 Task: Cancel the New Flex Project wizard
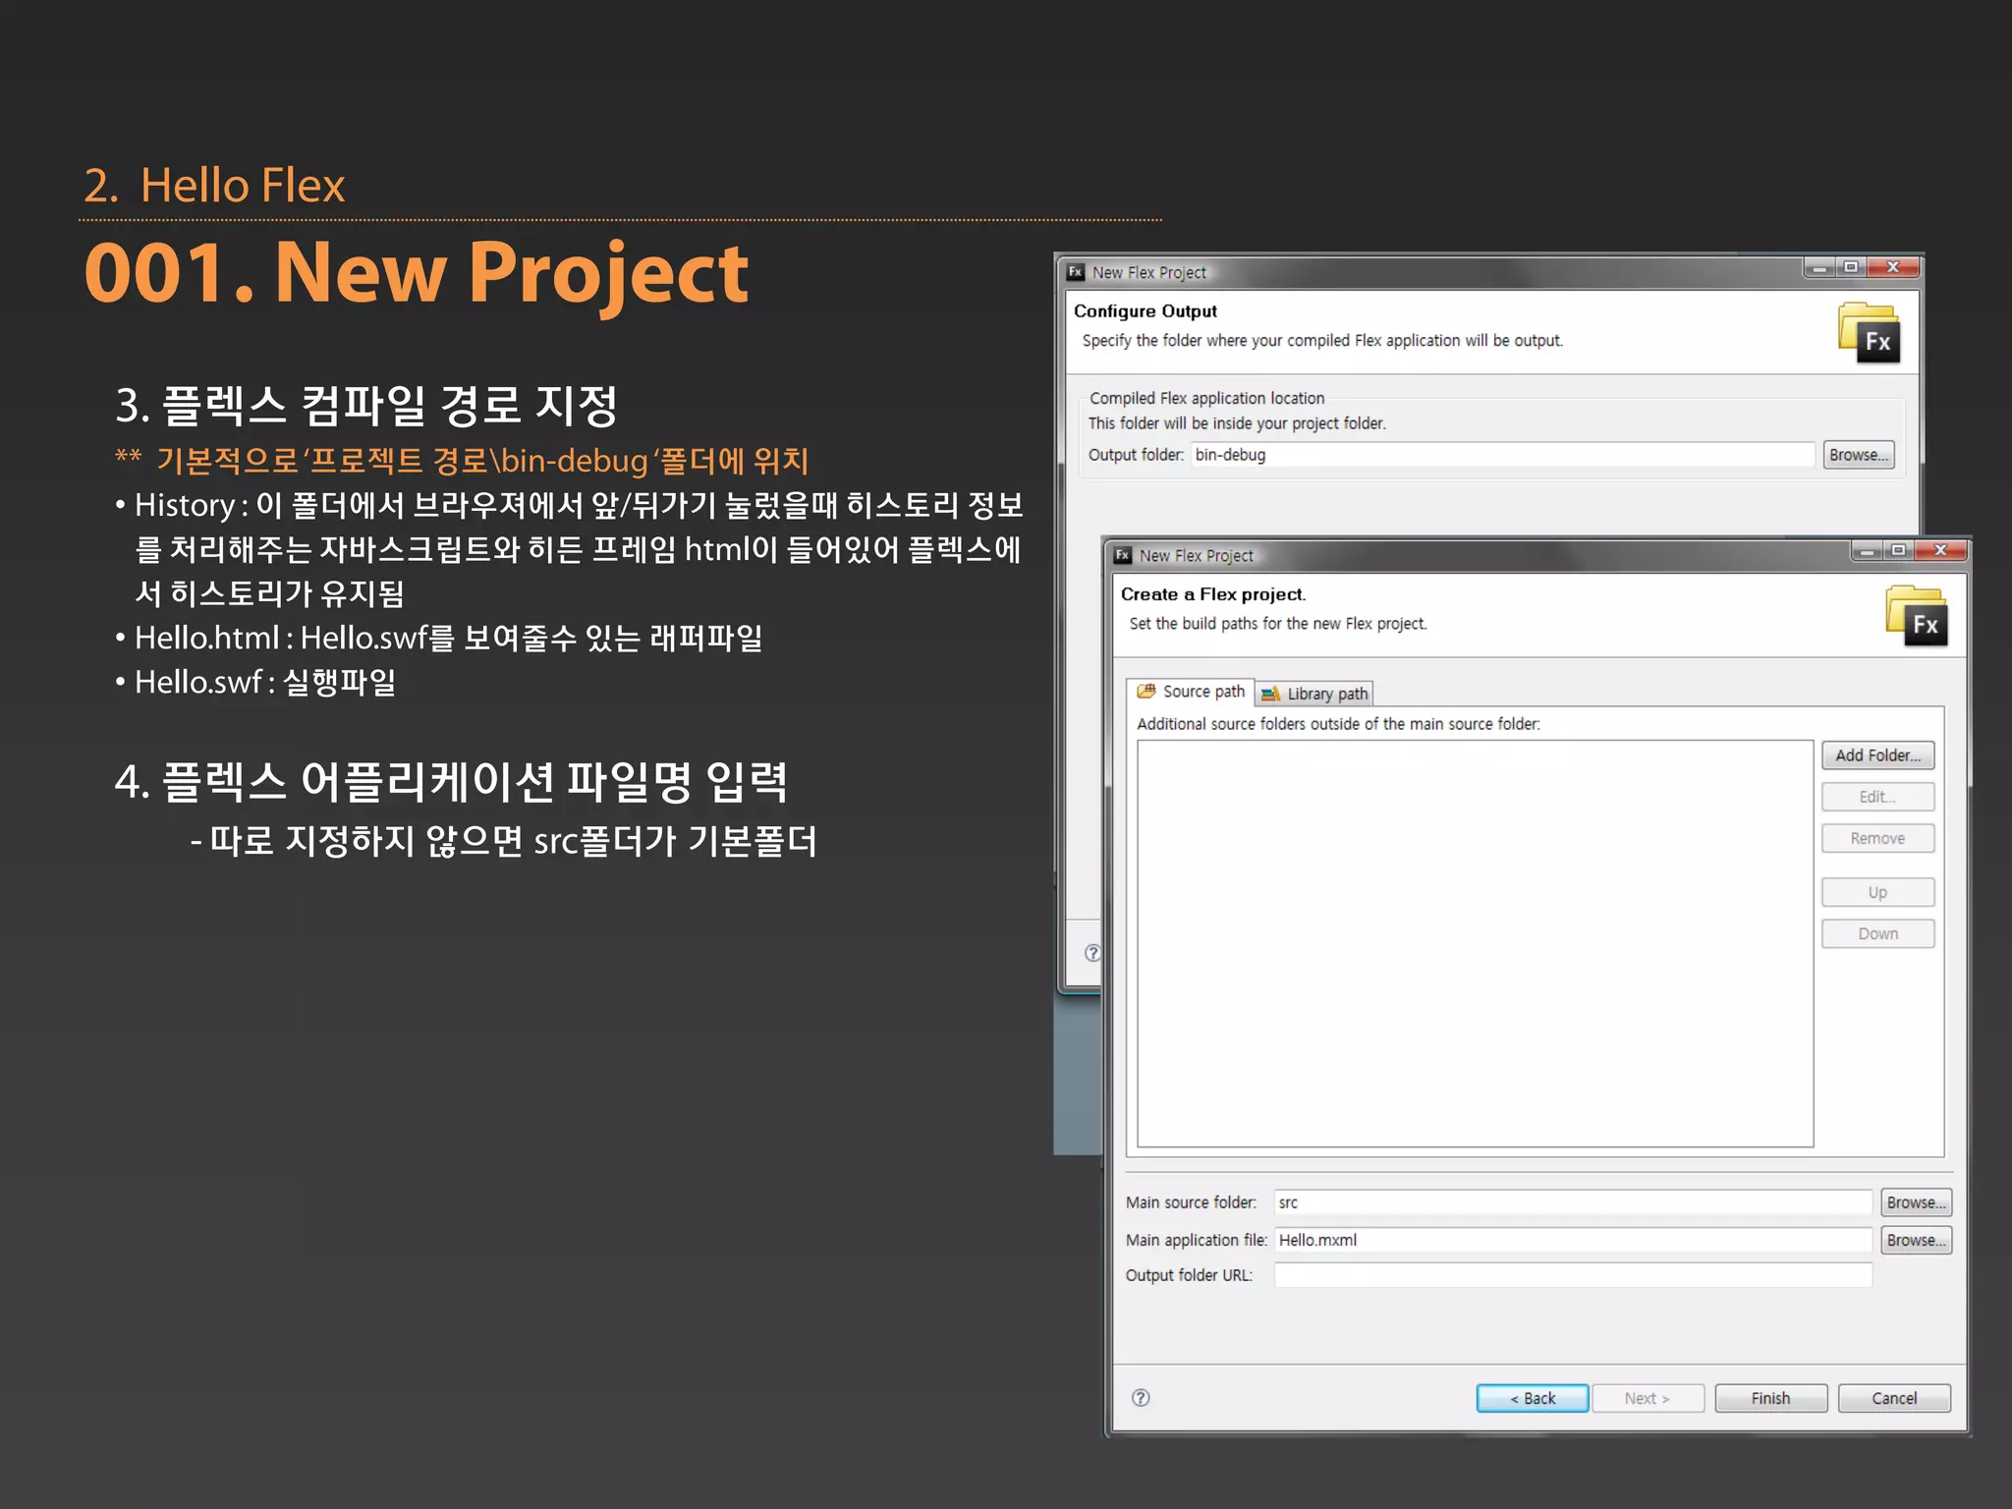coord(1894,1398)
